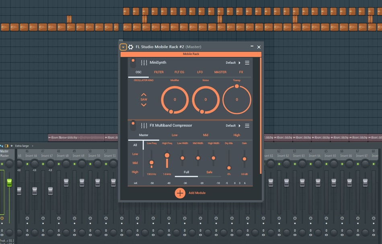
Task: Click the Transp knob
Action: (x=237, y=100)
